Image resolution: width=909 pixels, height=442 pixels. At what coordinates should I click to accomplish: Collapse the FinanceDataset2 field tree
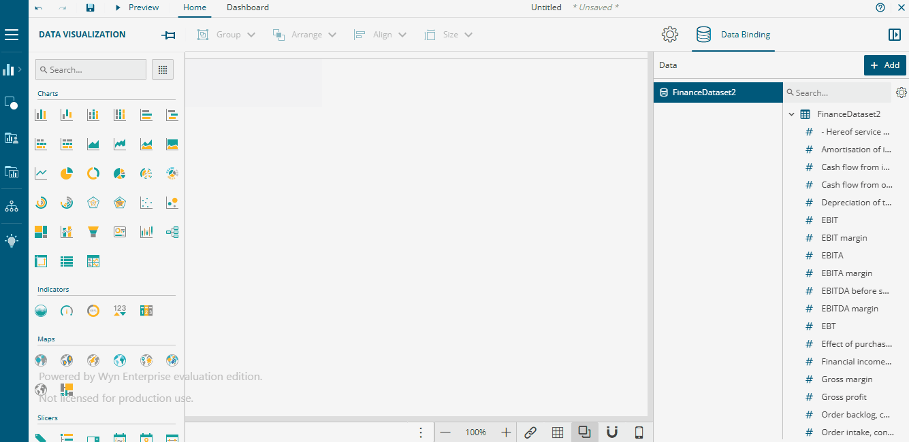pyautogui.click(x=791, y=114)
